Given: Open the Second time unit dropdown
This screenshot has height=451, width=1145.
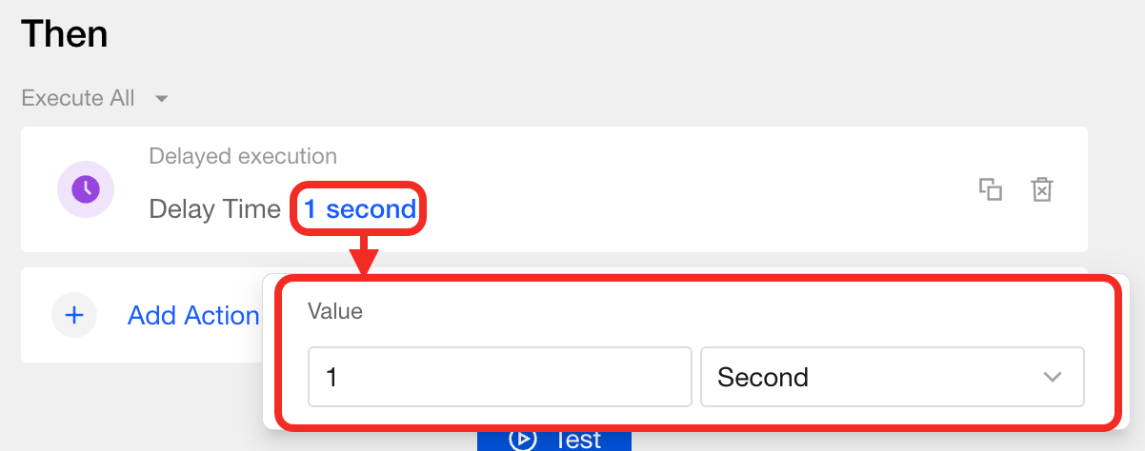Looking at the screenshot, I should pos(891,377).
